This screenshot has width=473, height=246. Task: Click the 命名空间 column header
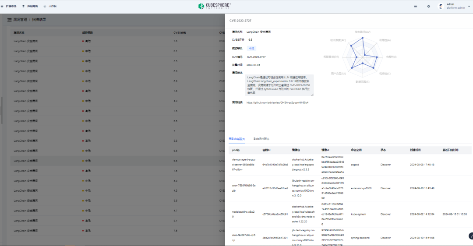point(356,150)
